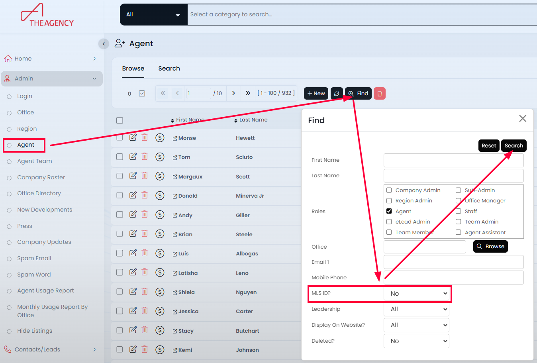Click the red delete button in toolbar
The height and width of the screenshot is (363, 537).
point(380,94)
